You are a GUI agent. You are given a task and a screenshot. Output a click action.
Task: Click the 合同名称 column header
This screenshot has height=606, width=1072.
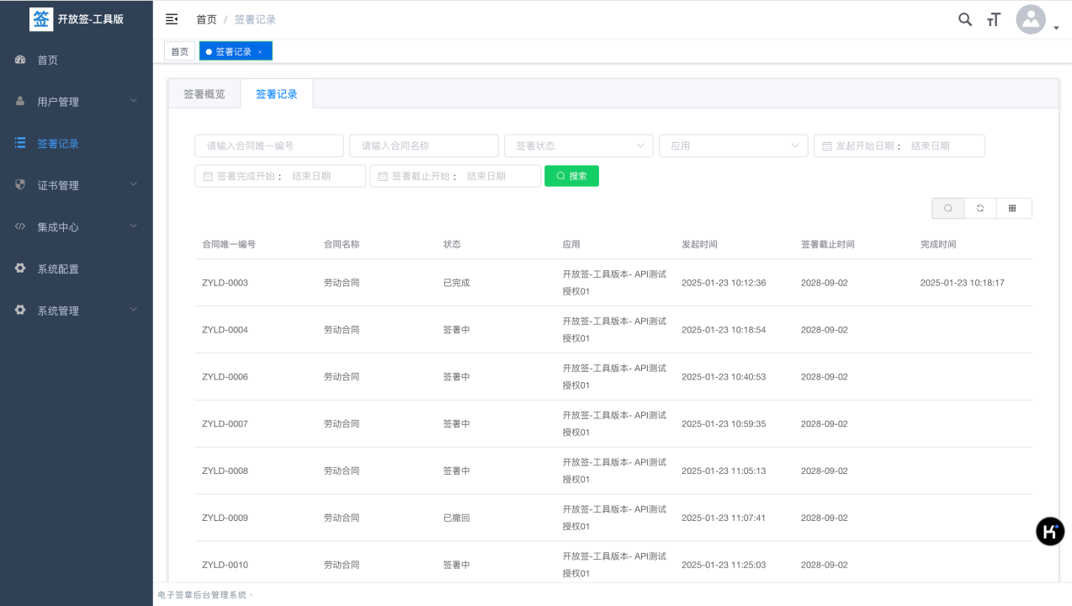click(342, 244)
